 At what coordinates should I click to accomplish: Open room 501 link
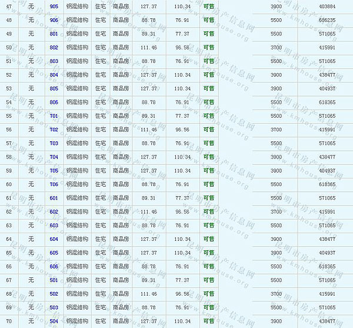pyautogui.click(x=54, y=280)
